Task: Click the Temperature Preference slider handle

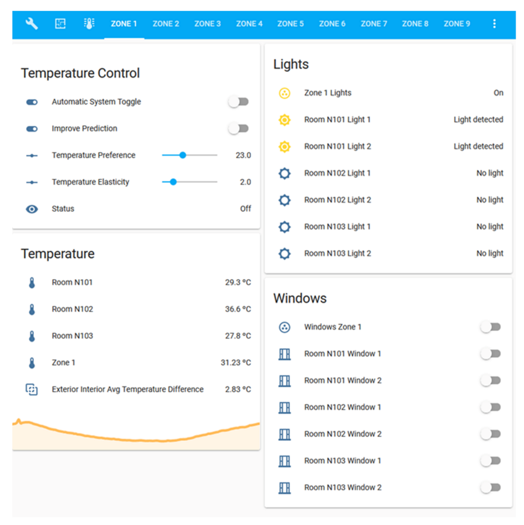Action: coord(183,155)
